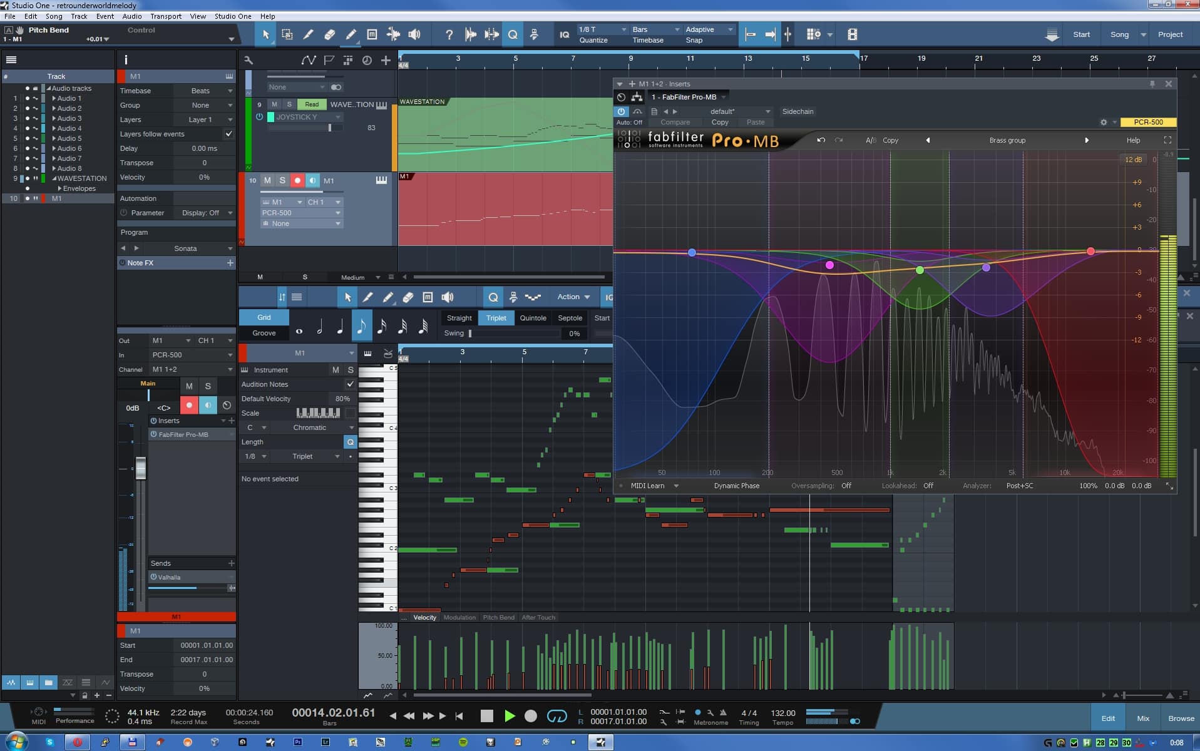Select the Triplet quantize tab
This screenshot has height=751, width=1200.
(496, 318)
